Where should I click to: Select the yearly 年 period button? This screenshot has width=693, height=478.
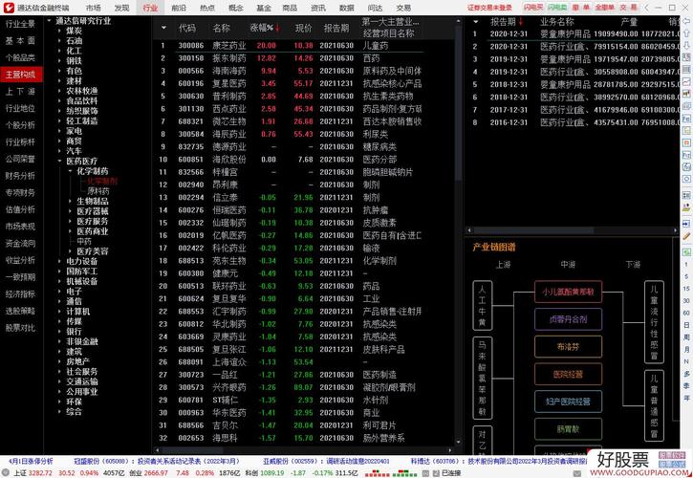[686, 398]
